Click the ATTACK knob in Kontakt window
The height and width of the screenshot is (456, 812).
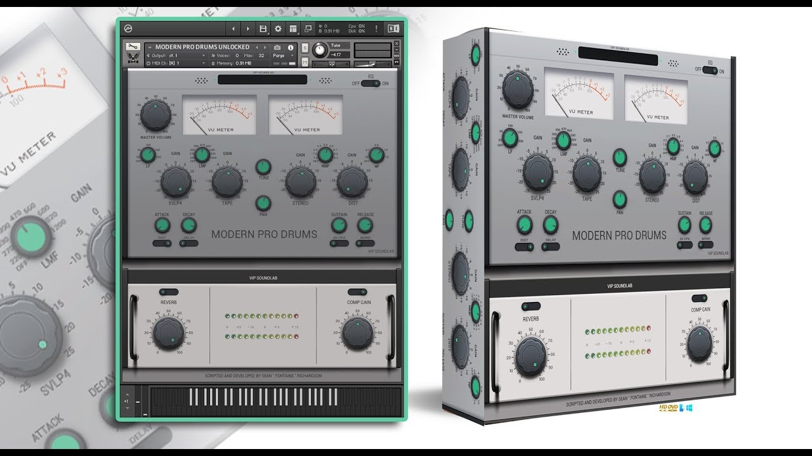(x=162, y=225)
